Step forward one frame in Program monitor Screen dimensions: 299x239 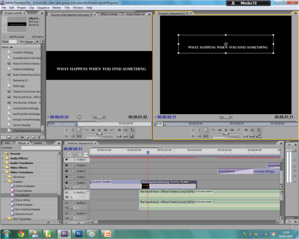(232, 130)
